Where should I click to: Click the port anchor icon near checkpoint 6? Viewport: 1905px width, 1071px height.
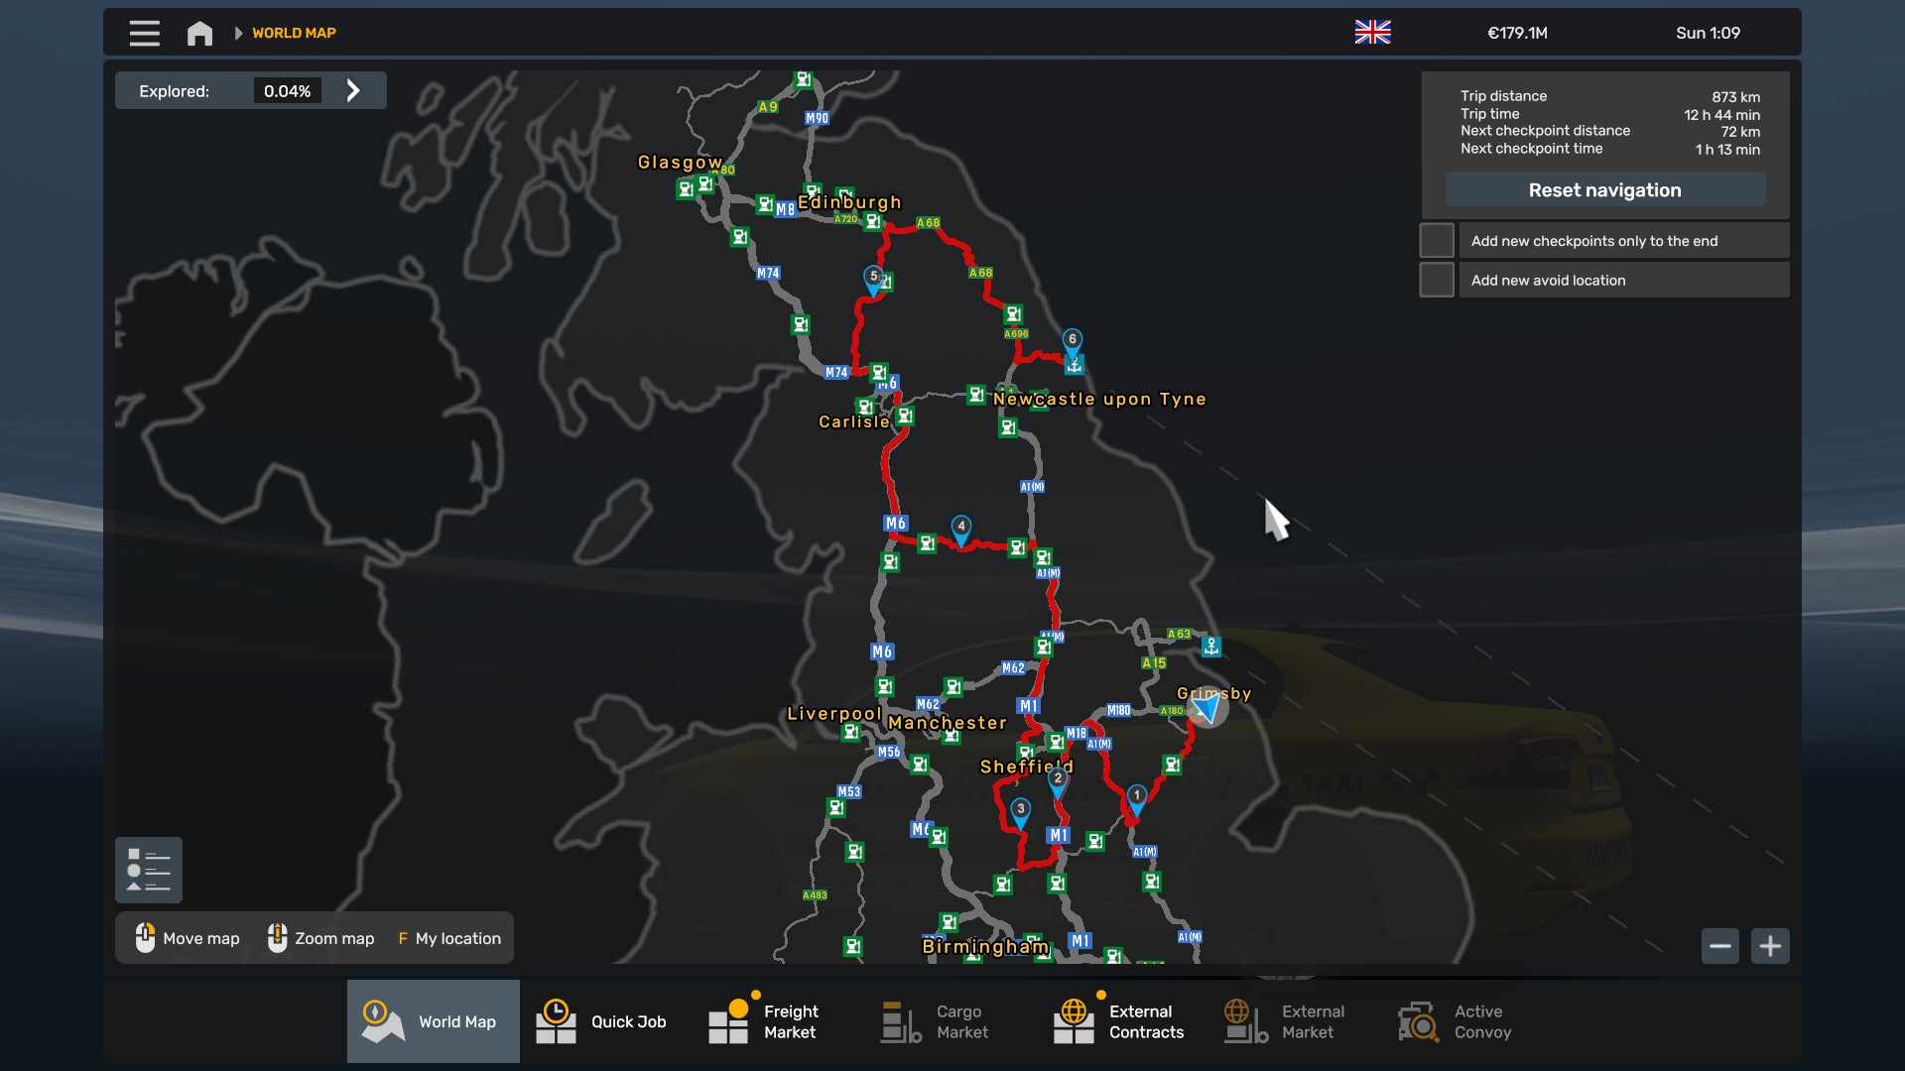tap(1074, 365)
